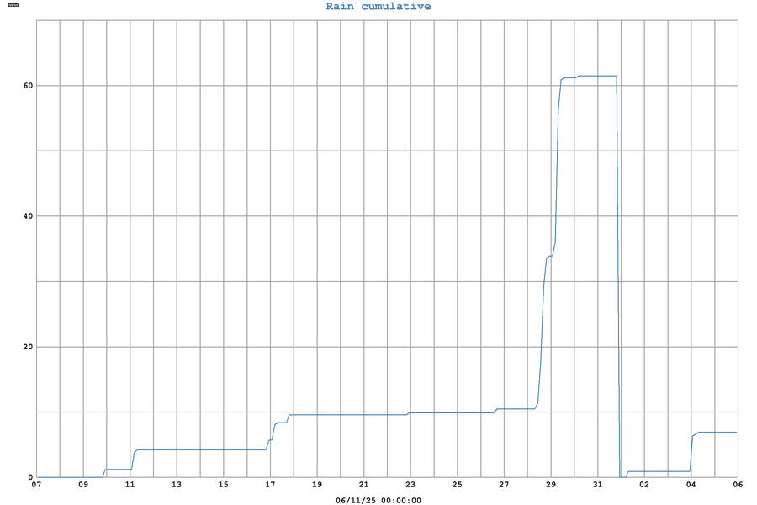Click the line's peak plateau near 61 mm
This screenshot has width=757, height=505.
pos(597,76)
